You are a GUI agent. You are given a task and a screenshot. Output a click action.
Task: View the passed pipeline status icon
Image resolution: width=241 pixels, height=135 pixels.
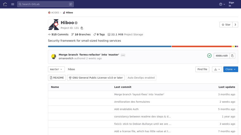pyautogui.click(x=209, y=56)
